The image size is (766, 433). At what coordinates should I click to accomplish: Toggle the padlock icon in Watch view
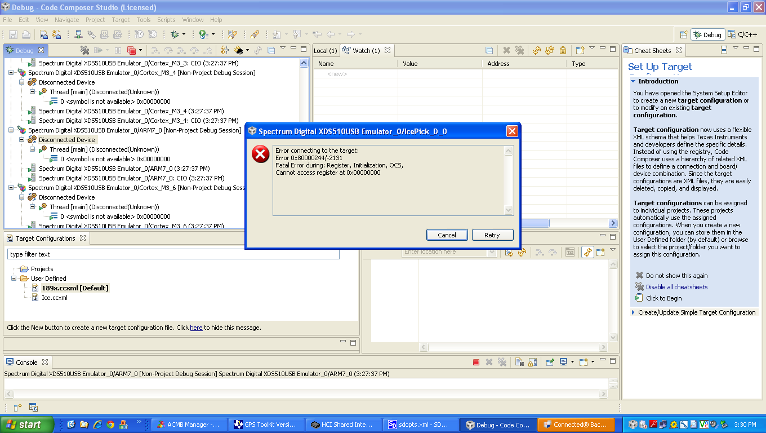pyautogui.click(x=563, y=50)
